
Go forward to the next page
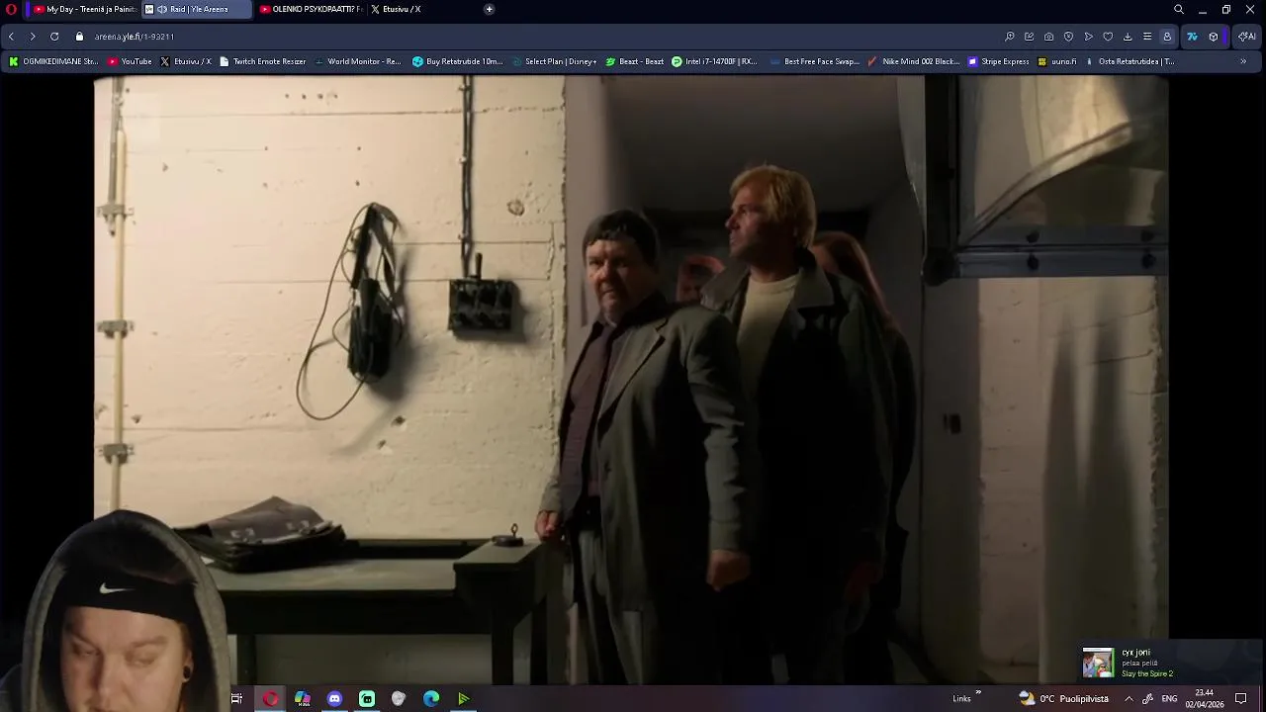33,37
